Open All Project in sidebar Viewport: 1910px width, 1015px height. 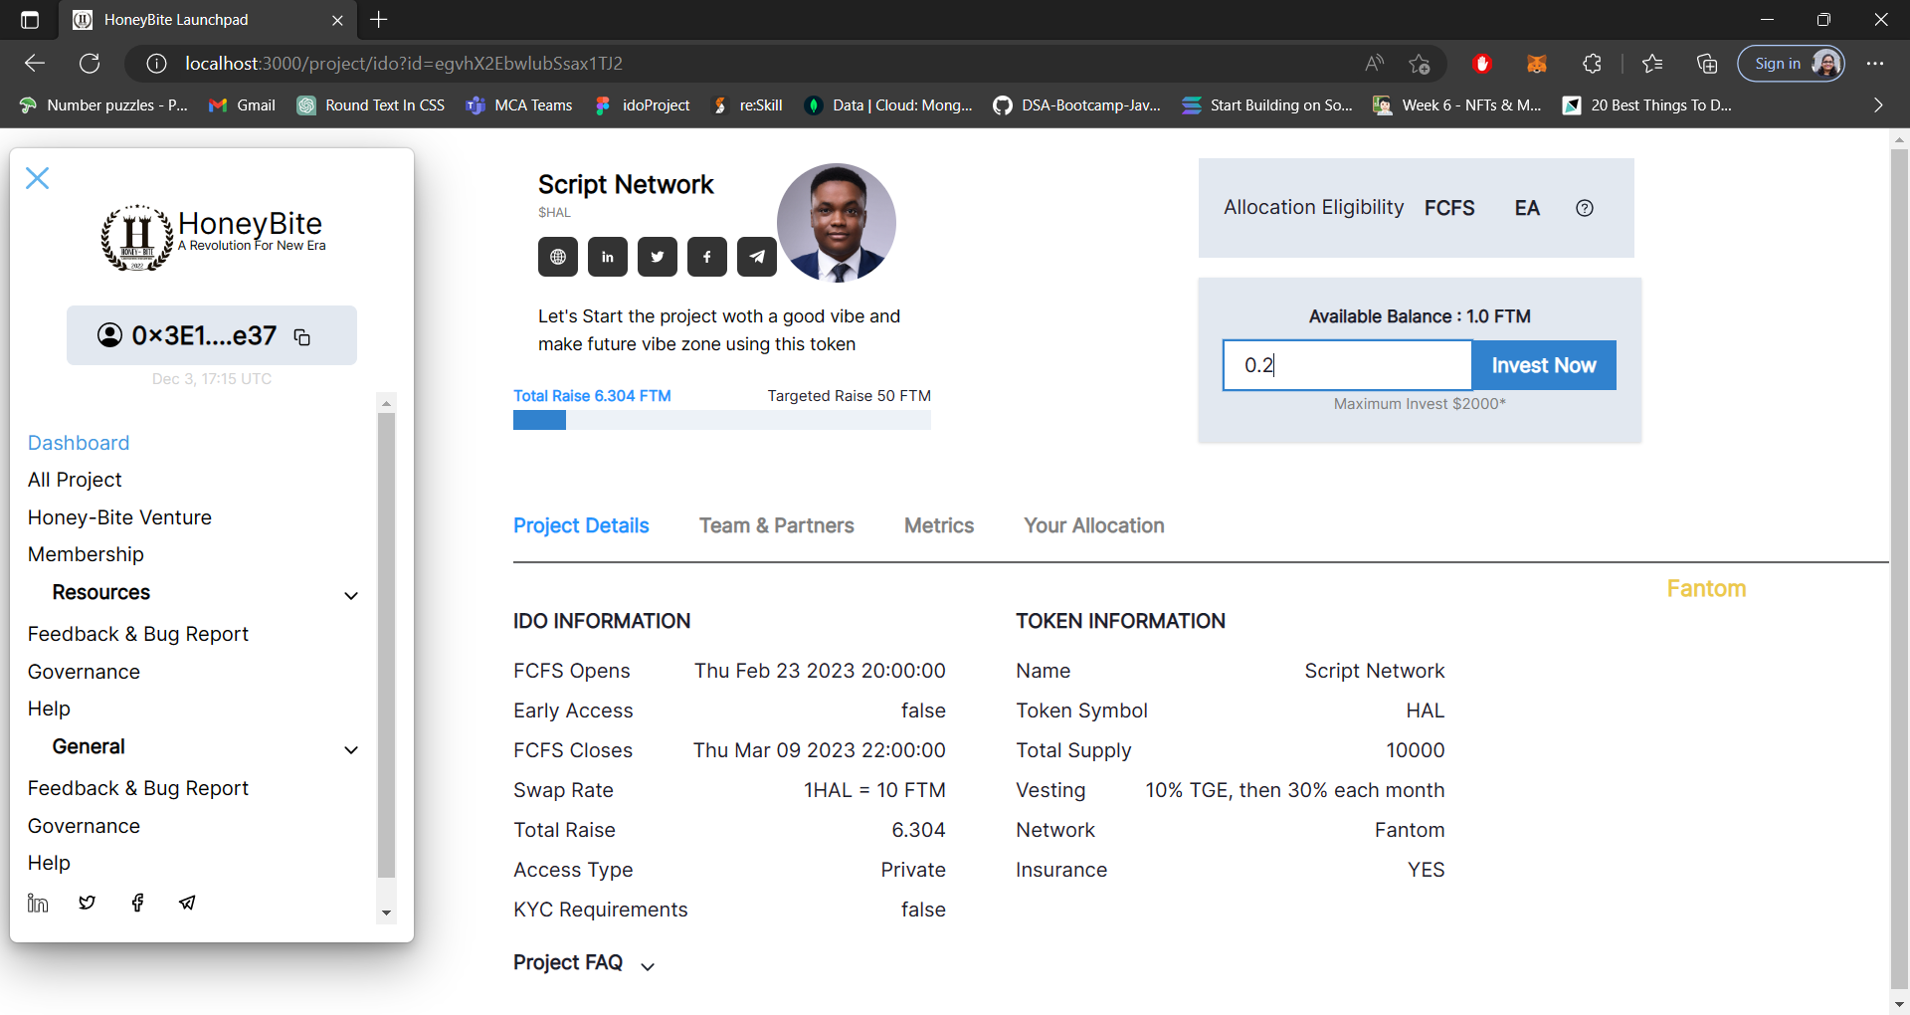pyautogui.click(x=75, y=480)
